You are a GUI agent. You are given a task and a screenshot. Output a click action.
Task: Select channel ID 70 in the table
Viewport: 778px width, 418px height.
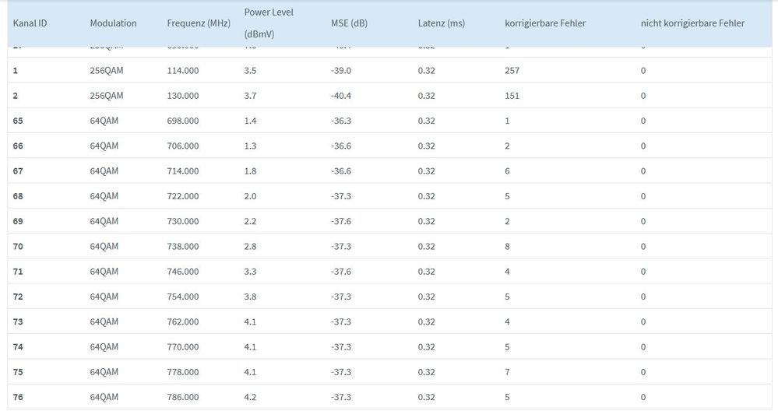click(18, 247)
